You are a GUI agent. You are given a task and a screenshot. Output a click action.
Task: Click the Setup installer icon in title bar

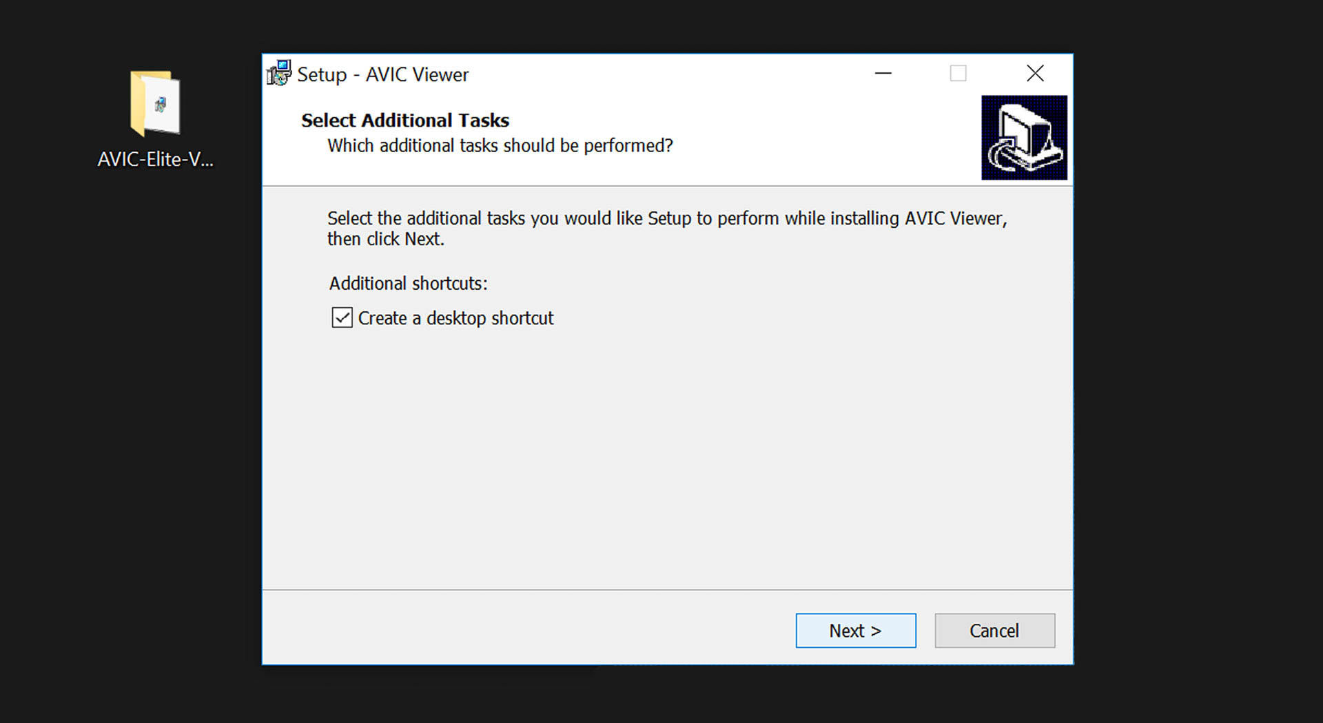(279, 73)
